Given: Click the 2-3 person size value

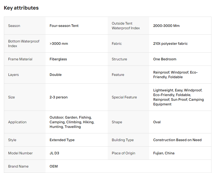Looking at the screenshot, I should point(59,97).
